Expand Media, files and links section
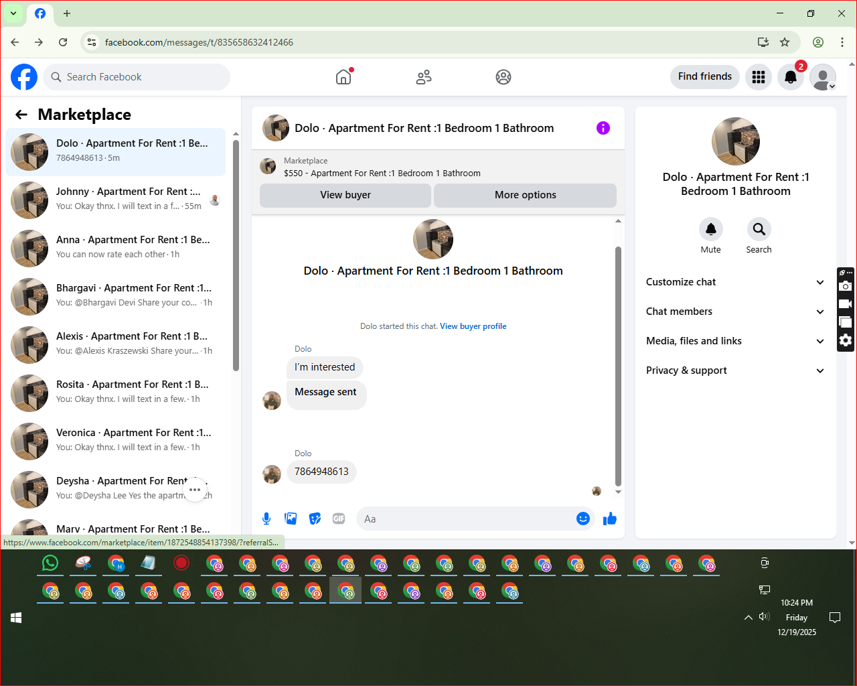This screenshot has height=686, width=857. pos(735,341)
